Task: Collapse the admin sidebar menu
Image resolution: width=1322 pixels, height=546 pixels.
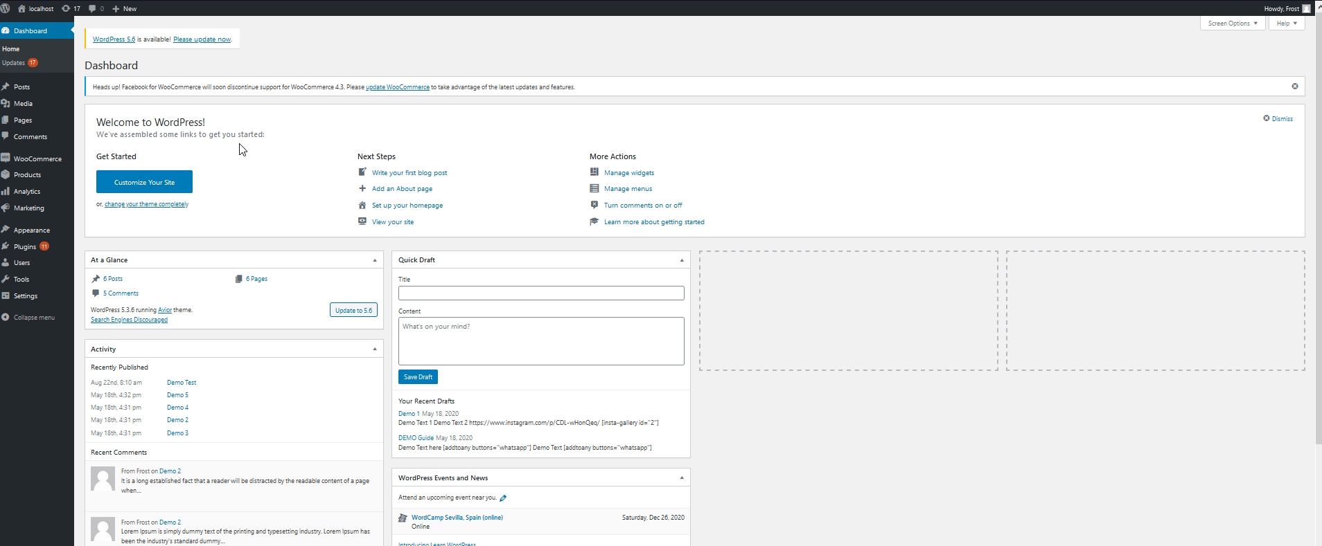Action: click(33, 318)
